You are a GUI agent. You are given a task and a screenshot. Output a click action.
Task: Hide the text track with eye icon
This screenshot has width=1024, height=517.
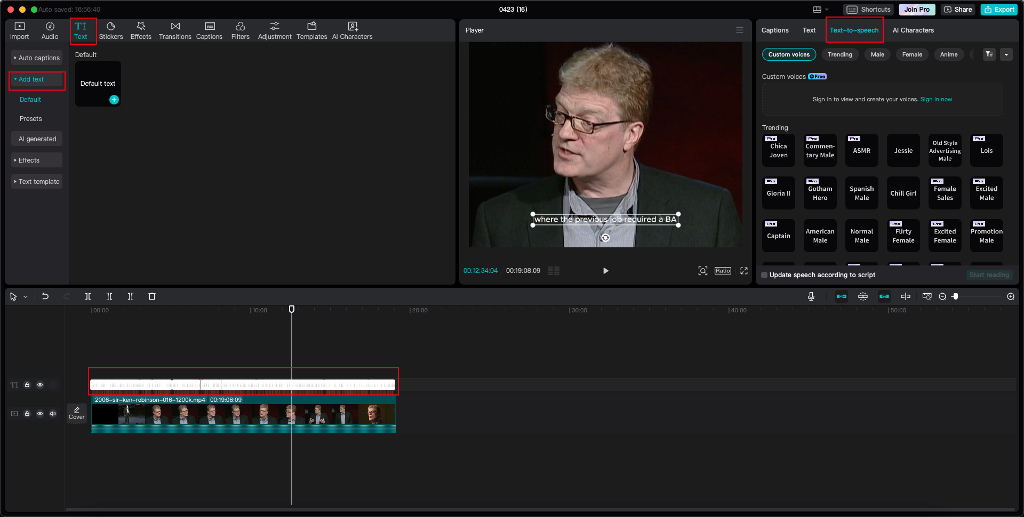click(40, 385)
